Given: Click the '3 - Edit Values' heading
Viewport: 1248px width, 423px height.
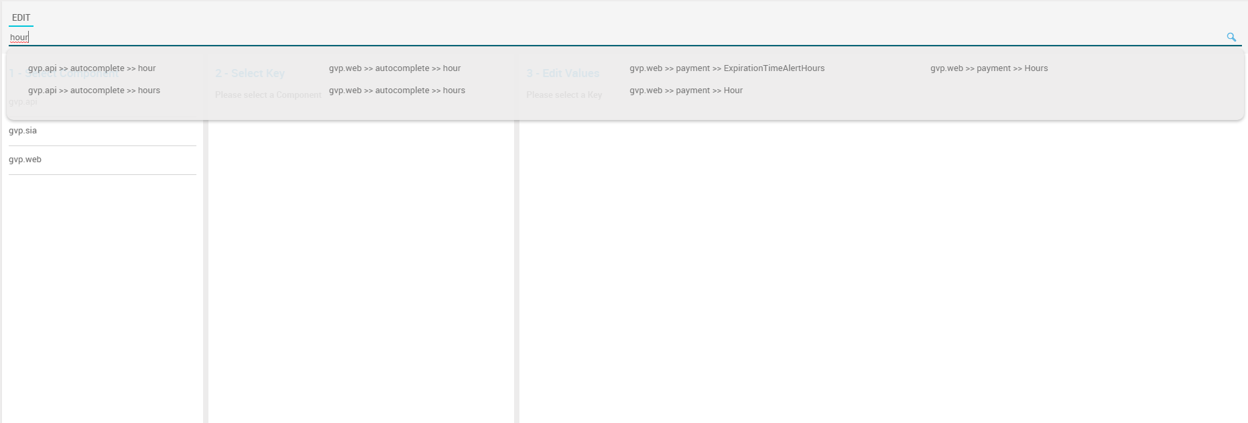Looking at the screenshot, I should coord(563,74).
